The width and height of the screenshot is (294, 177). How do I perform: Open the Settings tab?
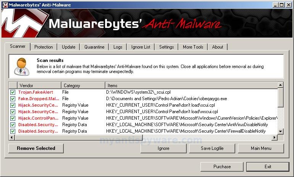pos(166,47)
